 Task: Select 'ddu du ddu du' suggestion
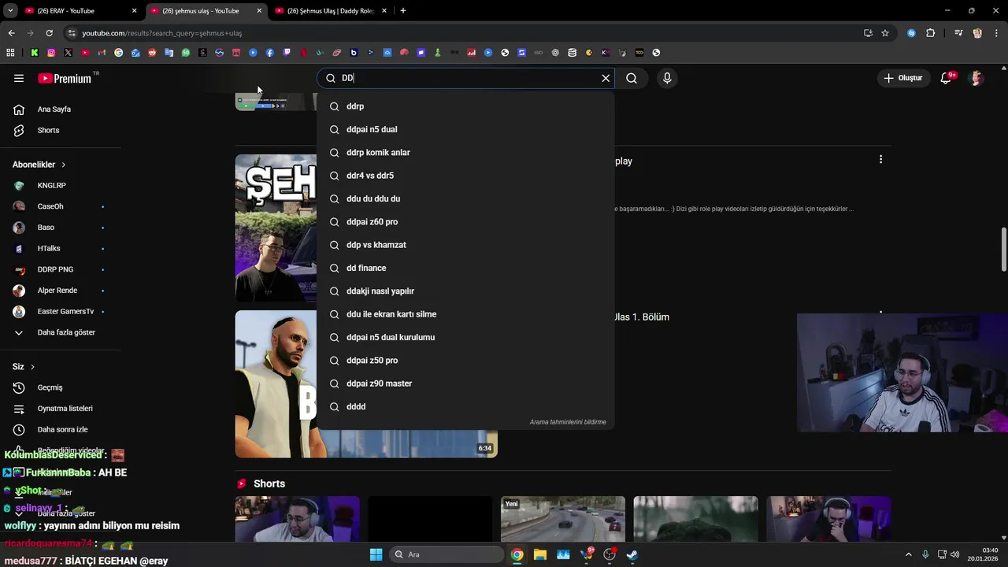coord(465,198)
